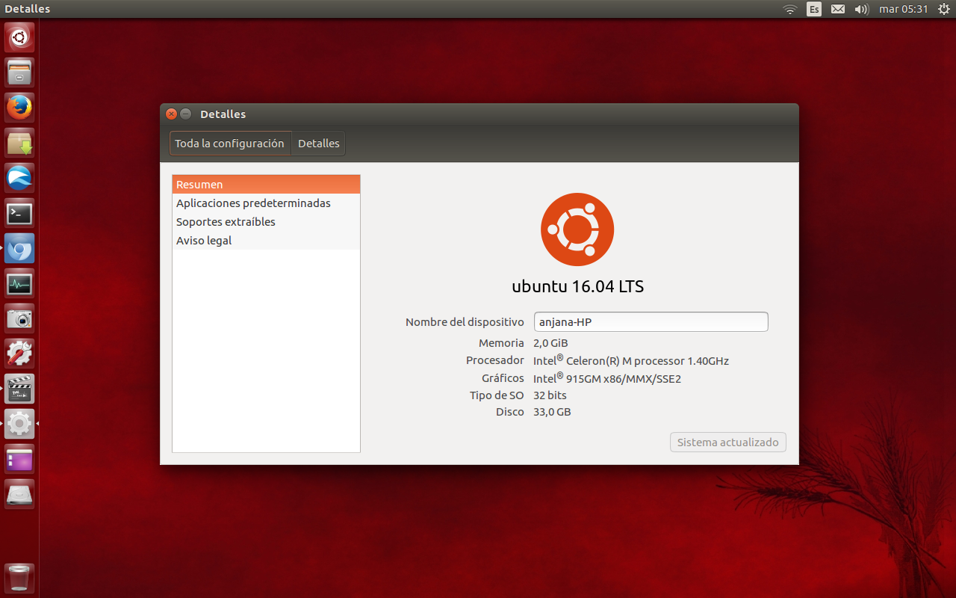Open the package installer box icon
This screenshot has width=956, height=598.
[x=19, y=143]
